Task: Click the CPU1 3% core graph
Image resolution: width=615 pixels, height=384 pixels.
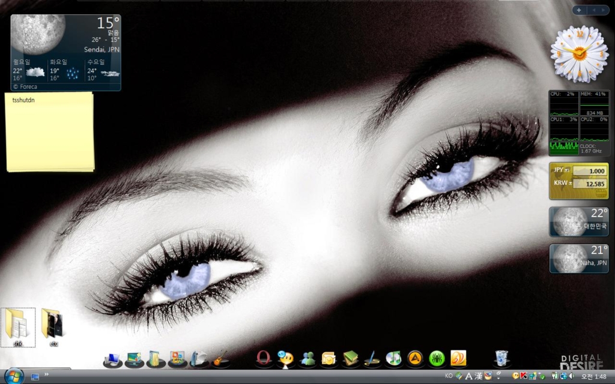Action: point(564,128)
